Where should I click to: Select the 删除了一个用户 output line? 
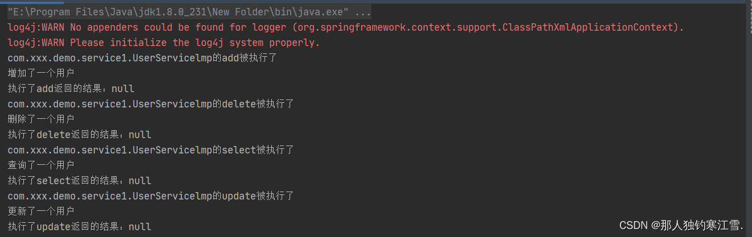click(41, 119)
